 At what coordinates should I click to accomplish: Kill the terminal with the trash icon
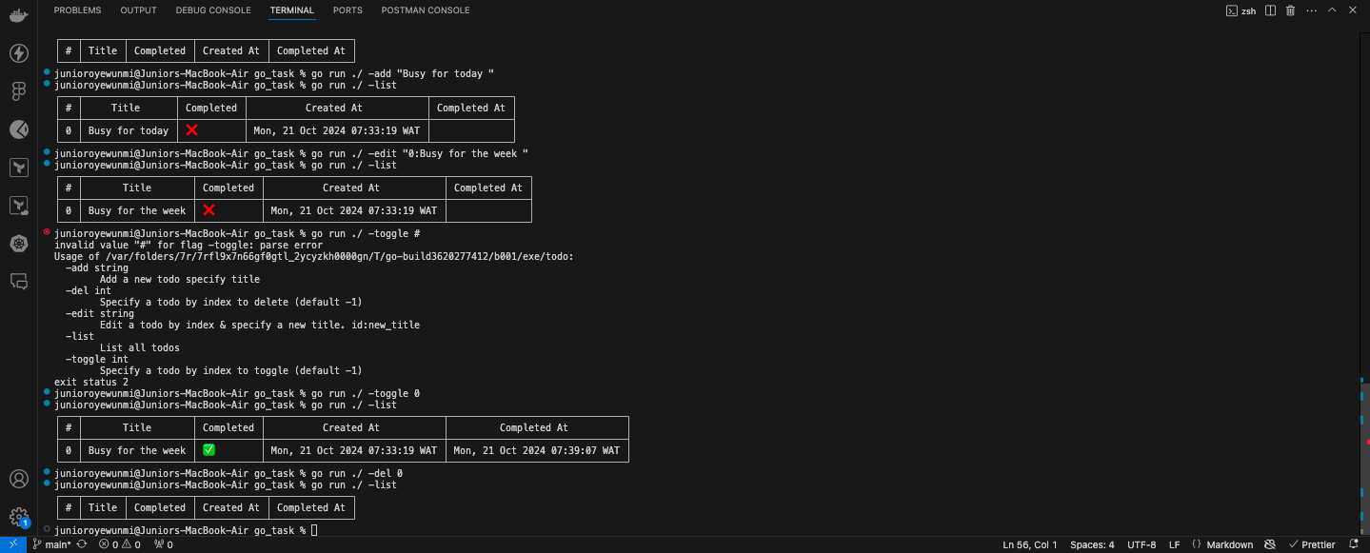click(x=1291, y=10)
